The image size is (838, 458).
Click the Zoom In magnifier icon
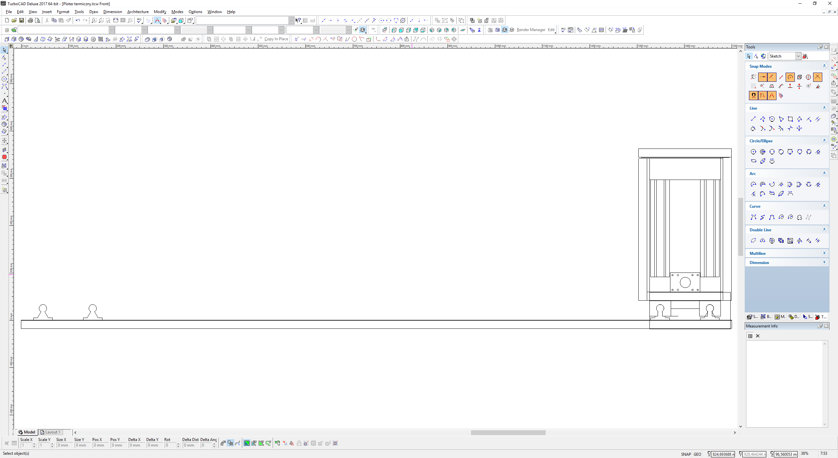tap(94, 20)
